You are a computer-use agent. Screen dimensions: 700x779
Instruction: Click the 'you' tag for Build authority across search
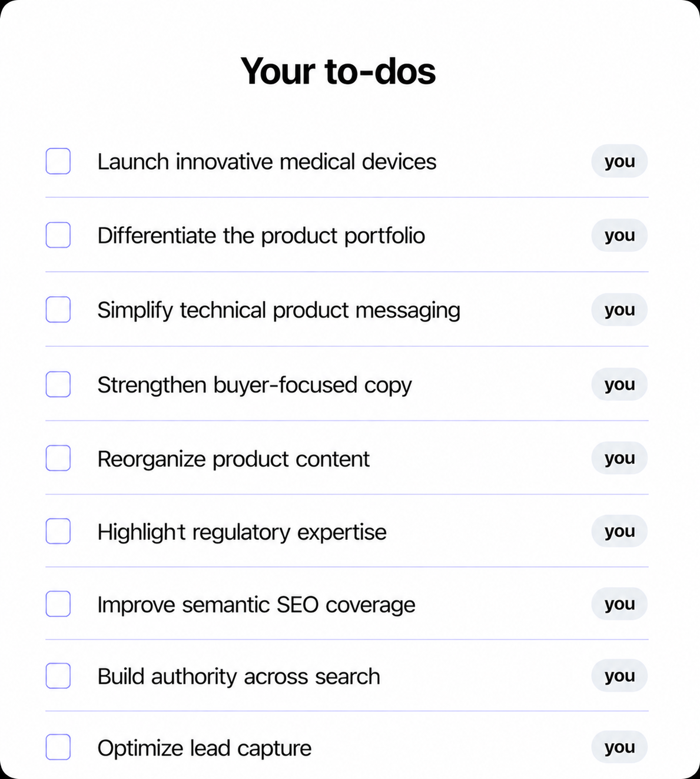click(x=619, y=676)
